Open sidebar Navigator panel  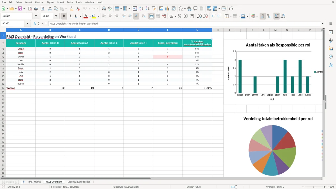(331, 57)
